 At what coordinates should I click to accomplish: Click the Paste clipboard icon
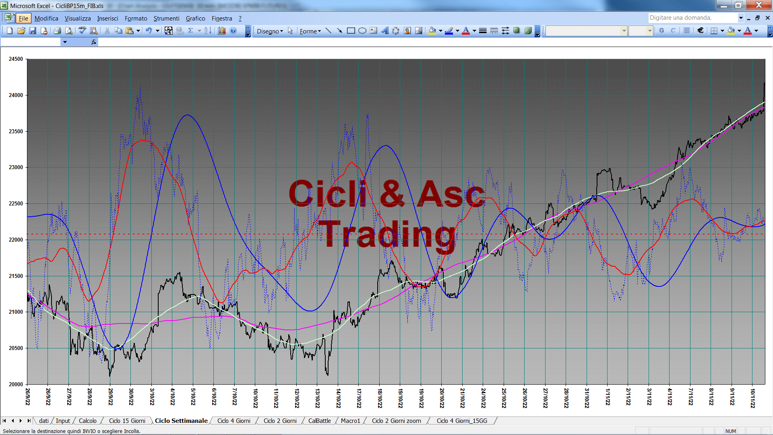(130, 31)
